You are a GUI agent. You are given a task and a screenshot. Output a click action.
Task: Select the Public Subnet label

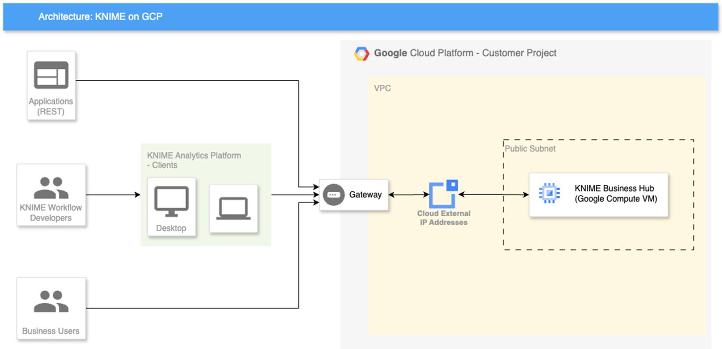[x=530, y=149]
